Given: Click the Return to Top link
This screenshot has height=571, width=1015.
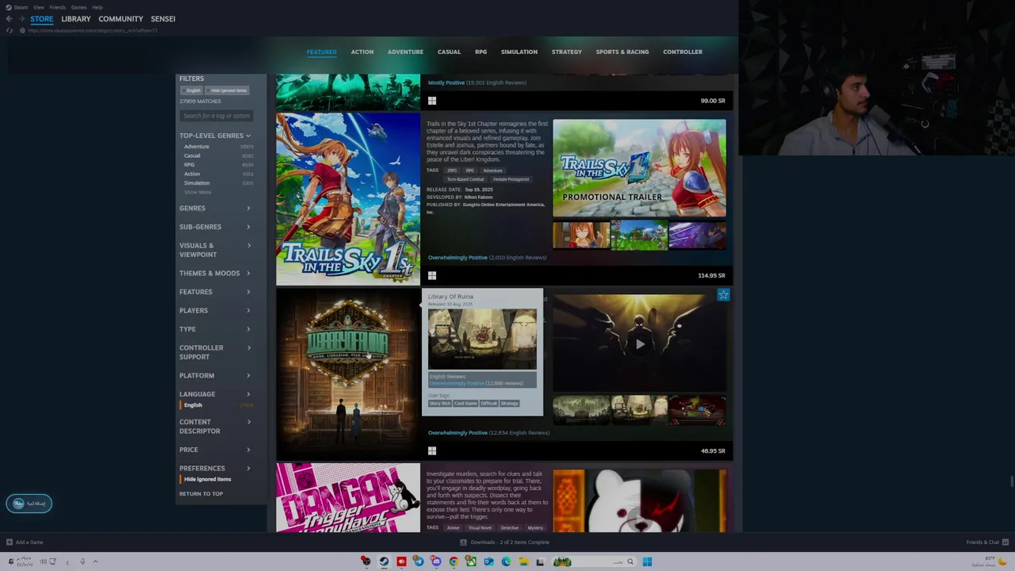Looking at the screenshot, I should 201,494.
